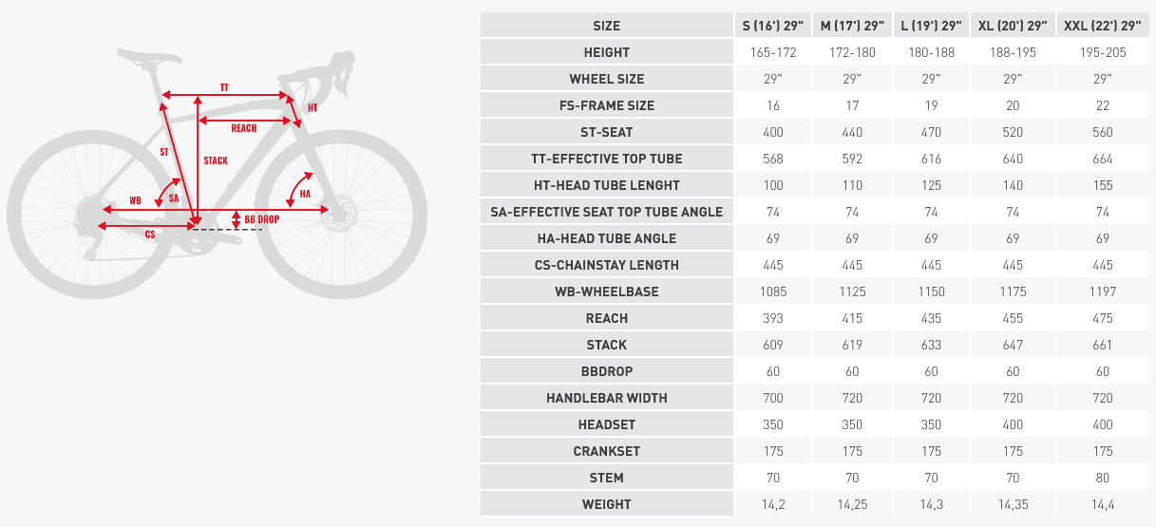1156x527 pixels.
Task: Click the M height range 172-180
Action: point(852,52)
